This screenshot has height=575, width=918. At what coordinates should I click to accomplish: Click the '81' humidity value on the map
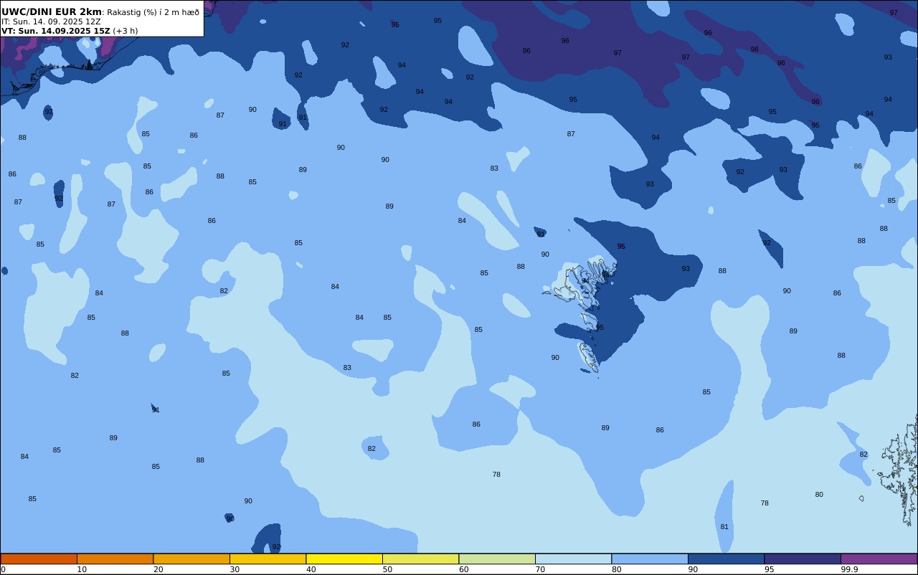724,527
